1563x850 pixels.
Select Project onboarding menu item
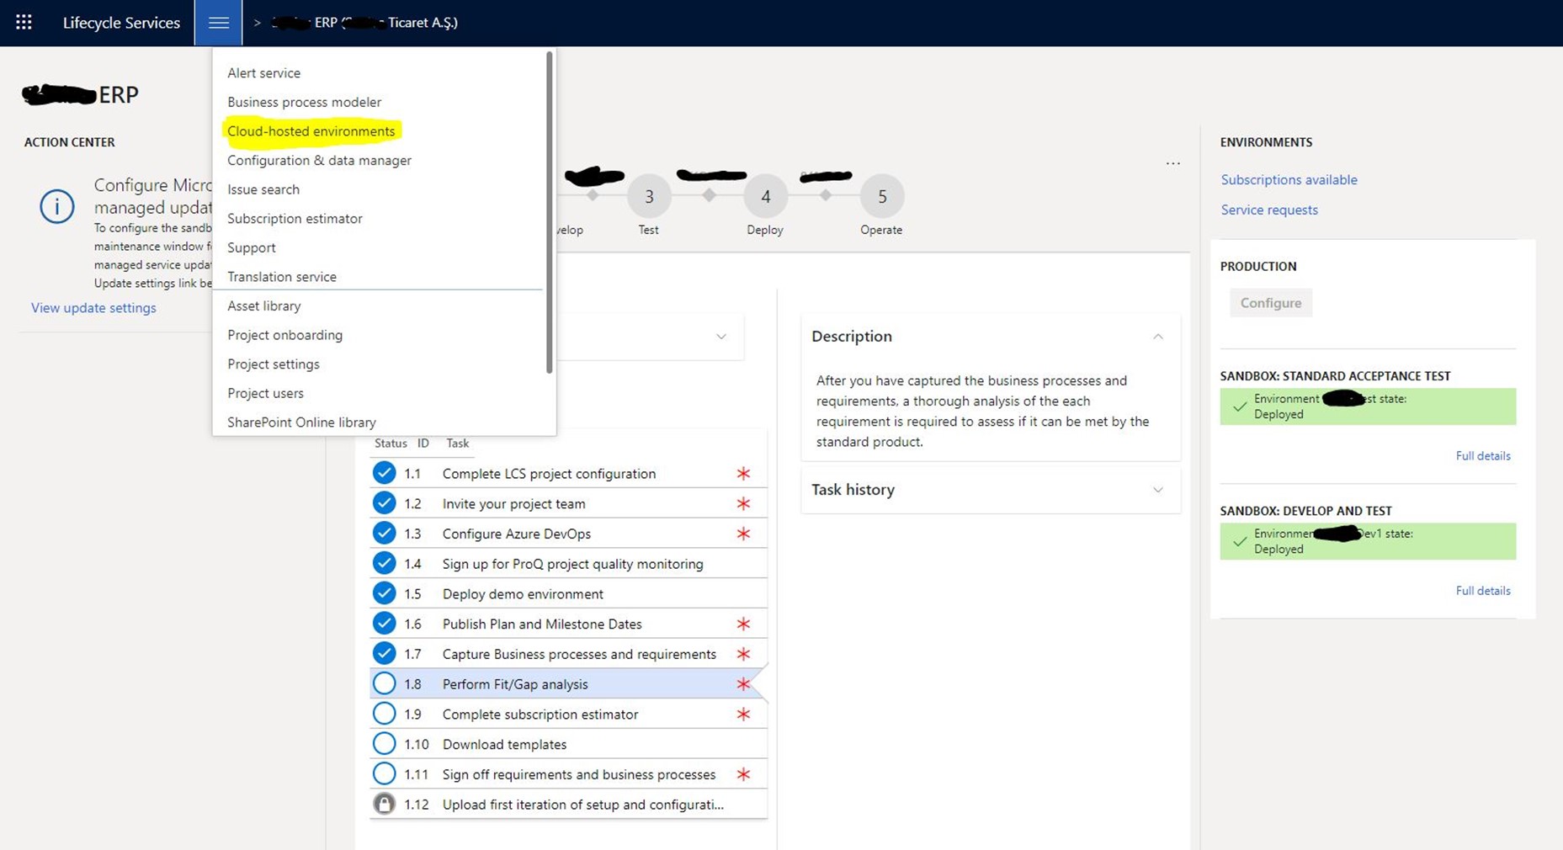tap(284, 335)
